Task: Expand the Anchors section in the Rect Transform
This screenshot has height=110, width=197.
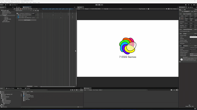Action: tap(179, 22)
